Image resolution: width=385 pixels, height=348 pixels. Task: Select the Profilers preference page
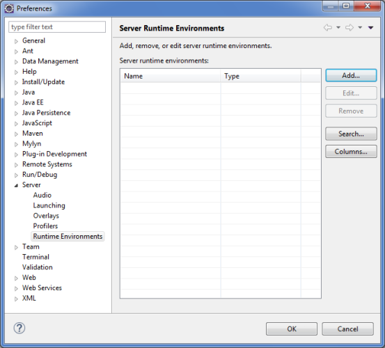click(45, 226)
